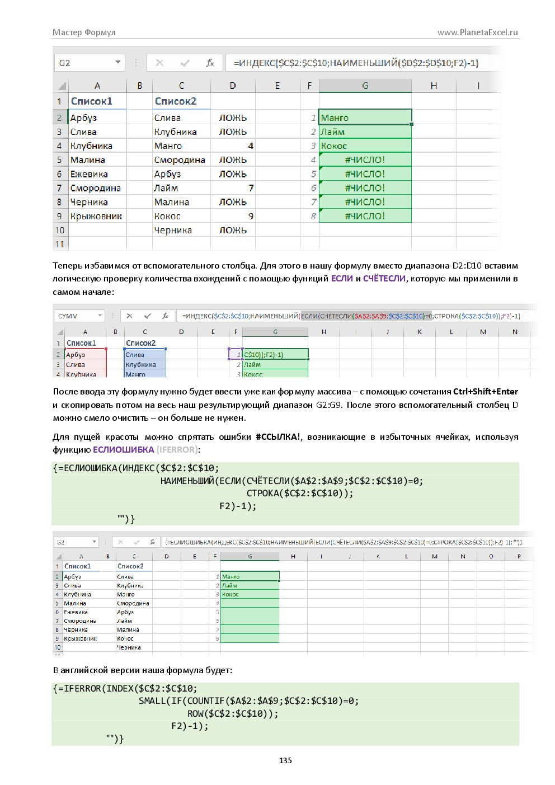
Task: Click the www.PlanetaExcel.ru header link
Action: (478, 32)
